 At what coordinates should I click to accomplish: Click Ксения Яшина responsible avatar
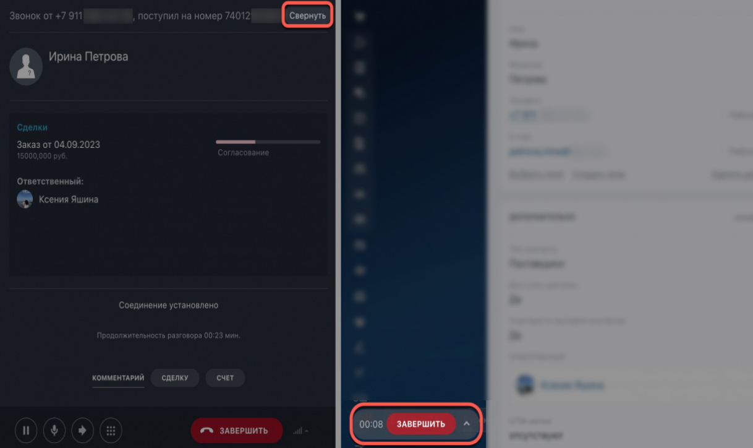[x=25, y=199]
